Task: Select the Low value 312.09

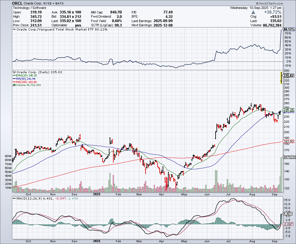Action: tap(36, 21)
